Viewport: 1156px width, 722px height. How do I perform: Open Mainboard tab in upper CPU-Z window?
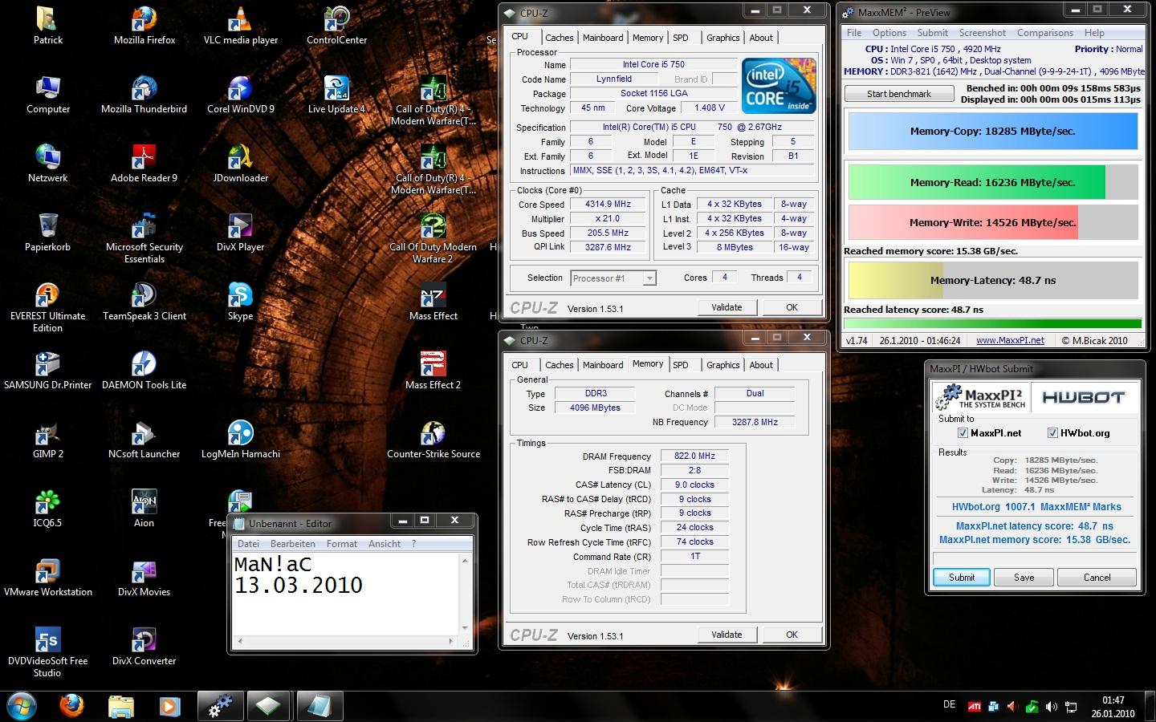click(603, 38)
